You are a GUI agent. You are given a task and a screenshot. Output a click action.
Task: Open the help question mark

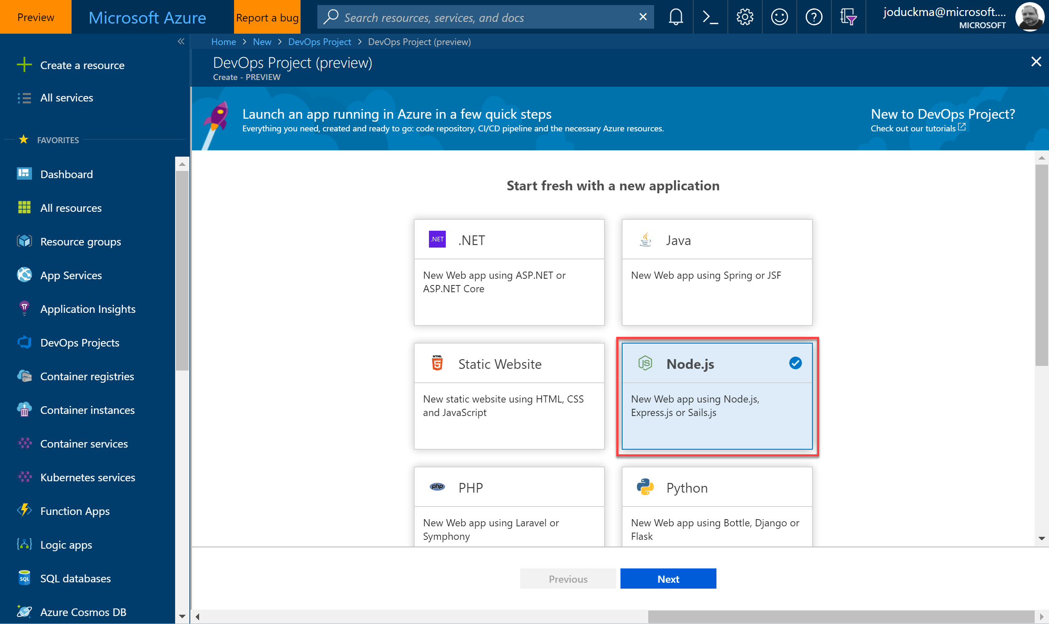pyautogui.click(x=813, y=17)
